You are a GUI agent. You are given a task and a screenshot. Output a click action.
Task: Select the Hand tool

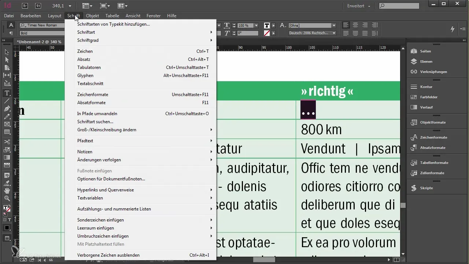7,191
